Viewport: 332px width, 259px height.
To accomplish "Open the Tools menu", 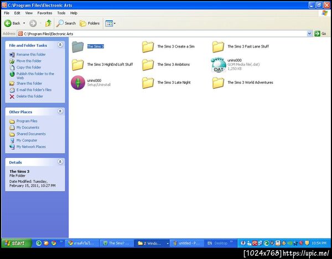I will pyautogui.click(x=61, y=13).
